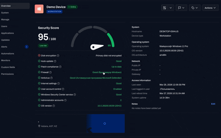Click the Alerts count badge showing 1

click(27, 47)
